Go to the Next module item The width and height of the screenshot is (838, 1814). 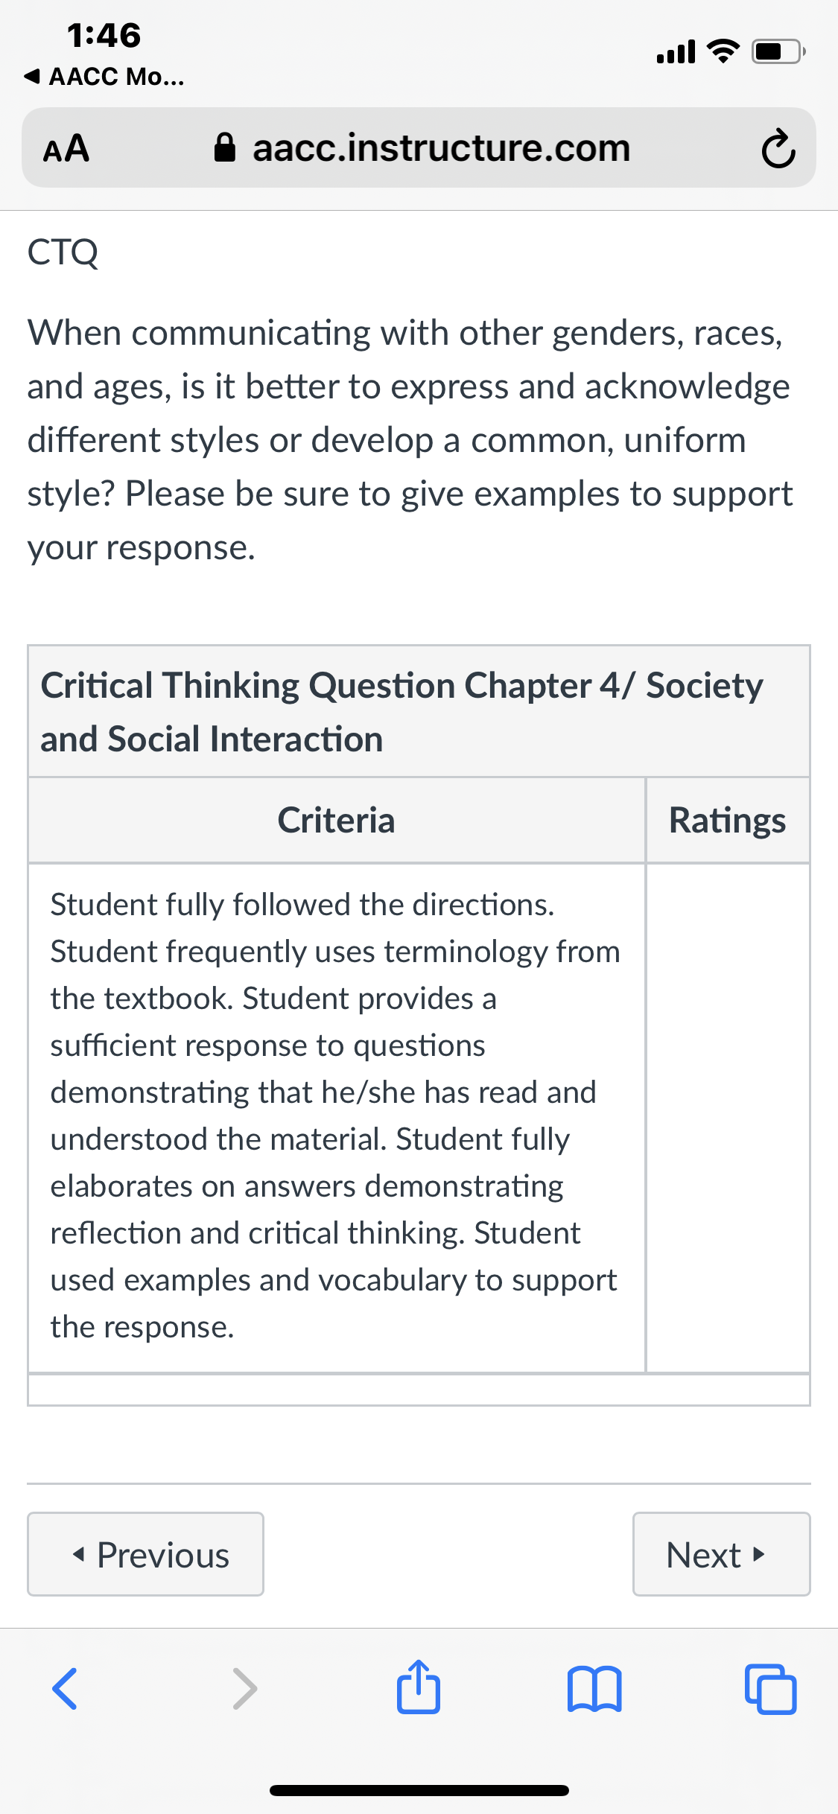(721, 1554)
